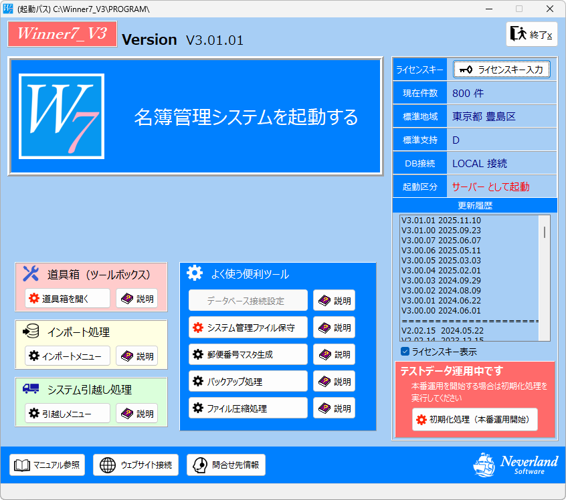This screenshot has height=500, width=566.
Task: Open 説明 for ファイル圧縮処理
Action: [x=335, y=408]
